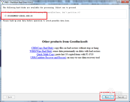Click the 'Please back up your data' warning text

tap(36, 21)
